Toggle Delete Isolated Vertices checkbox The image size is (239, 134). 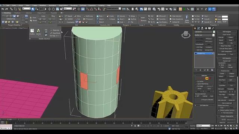pos(219,110)
